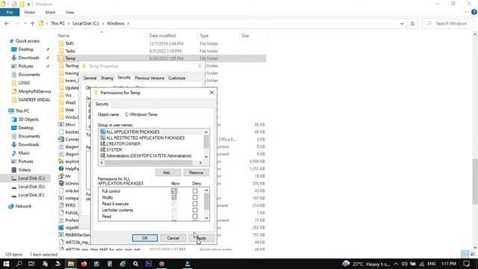
Task: Open volume control in system tray
Action: click(x=404, y=264)
